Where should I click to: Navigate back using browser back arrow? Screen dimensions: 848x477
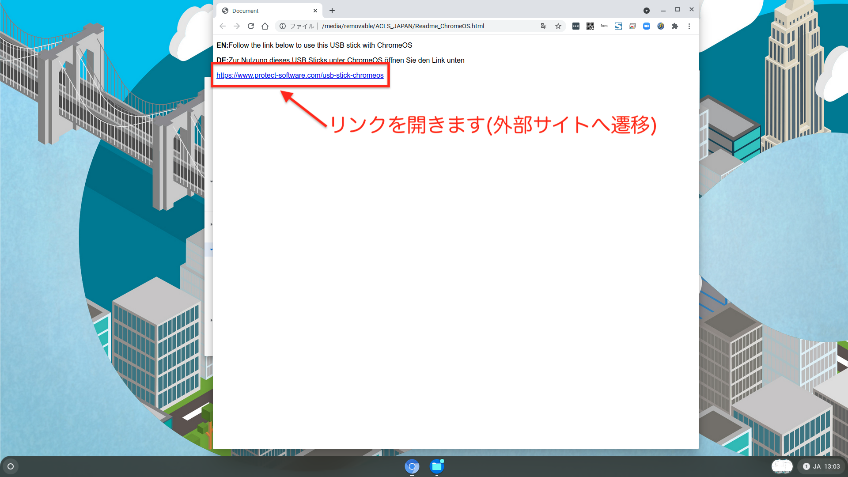pos(223,26)
